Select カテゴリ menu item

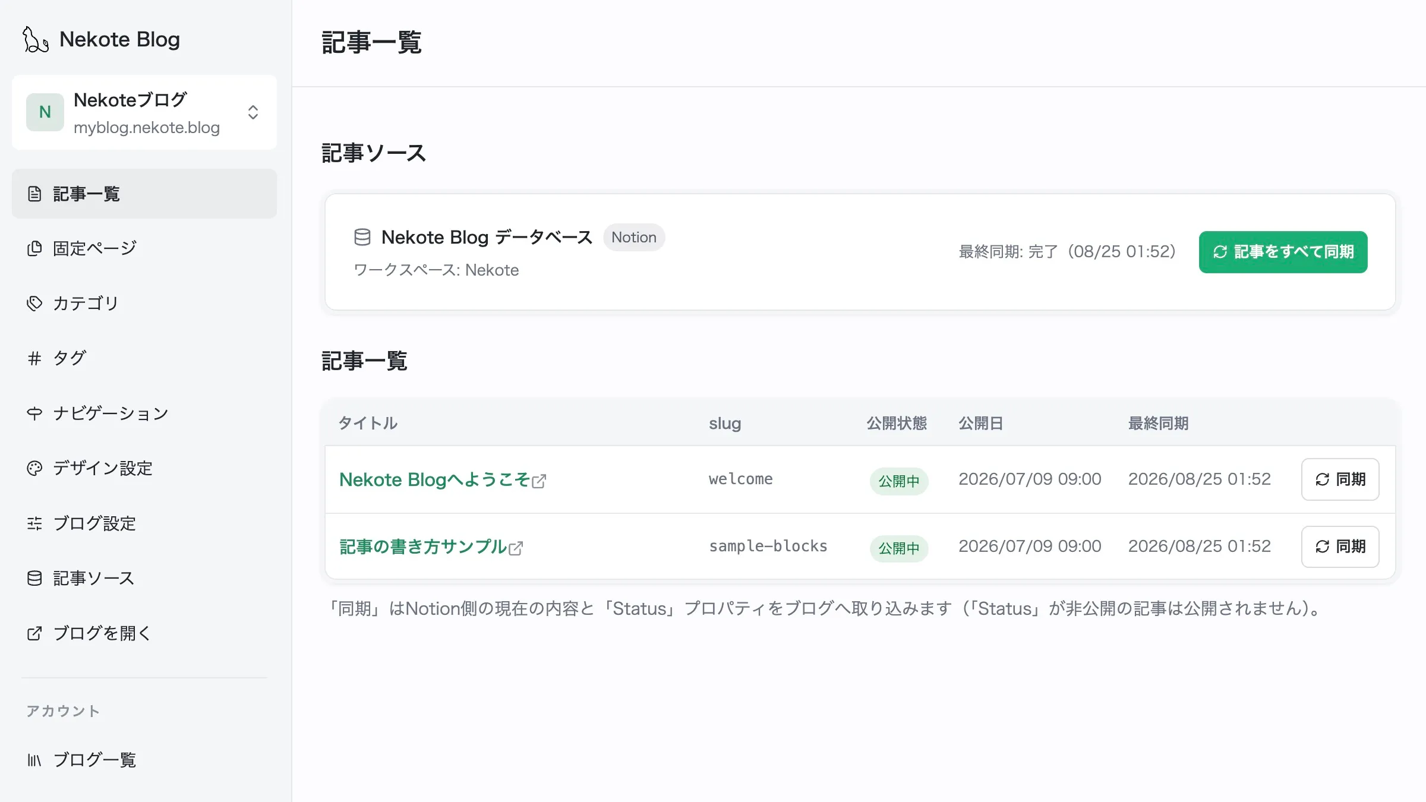click(x=144, y=303)
